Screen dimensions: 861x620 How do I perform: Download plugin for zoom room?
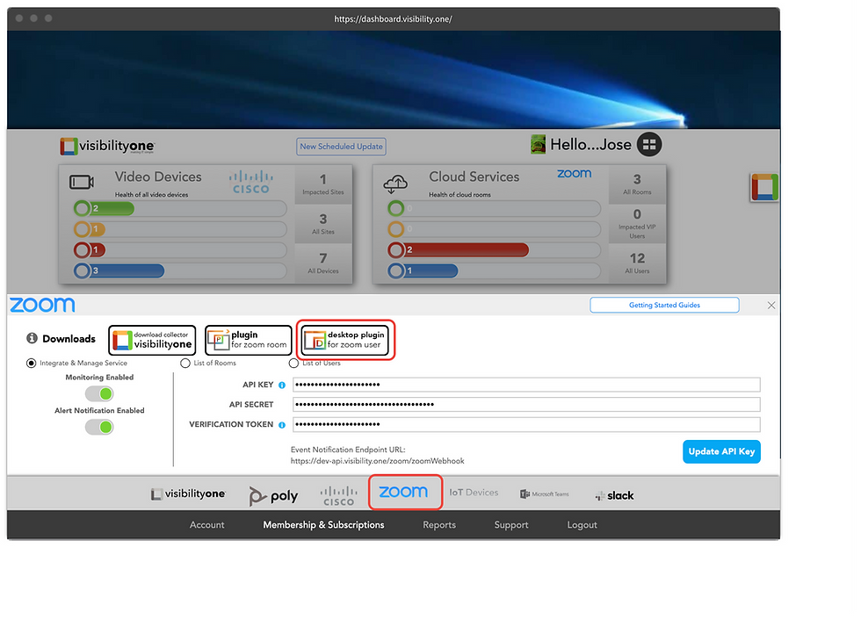point(248,340)
